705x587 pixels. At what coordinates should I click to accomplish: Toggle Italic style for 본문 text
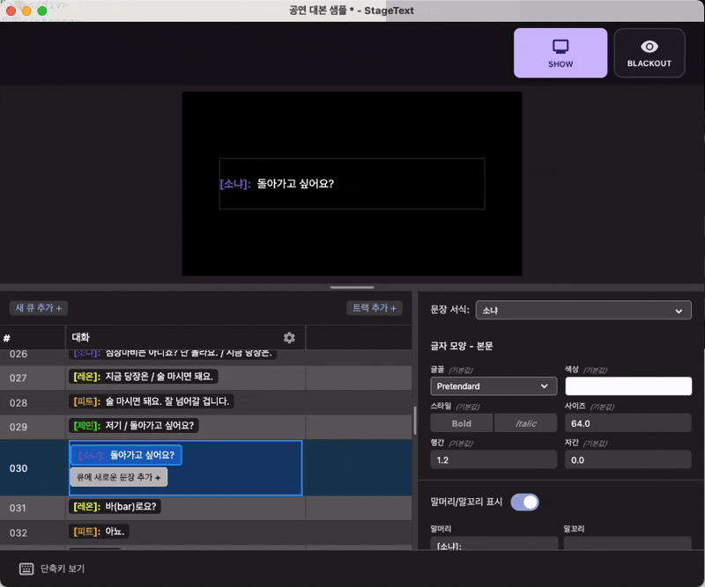(526, 422)
